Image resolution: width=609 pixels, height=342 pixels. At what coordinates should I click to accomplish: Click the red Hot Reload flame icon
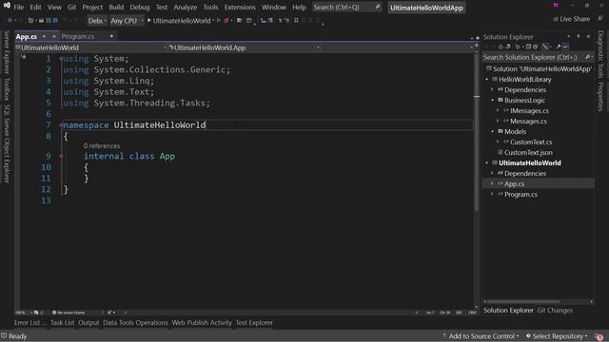coord(226,20)
